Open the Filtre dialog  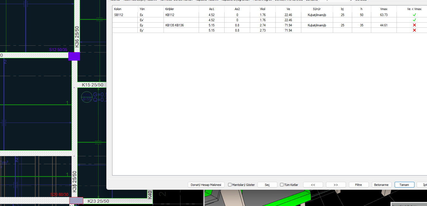(x=359, y=185)
